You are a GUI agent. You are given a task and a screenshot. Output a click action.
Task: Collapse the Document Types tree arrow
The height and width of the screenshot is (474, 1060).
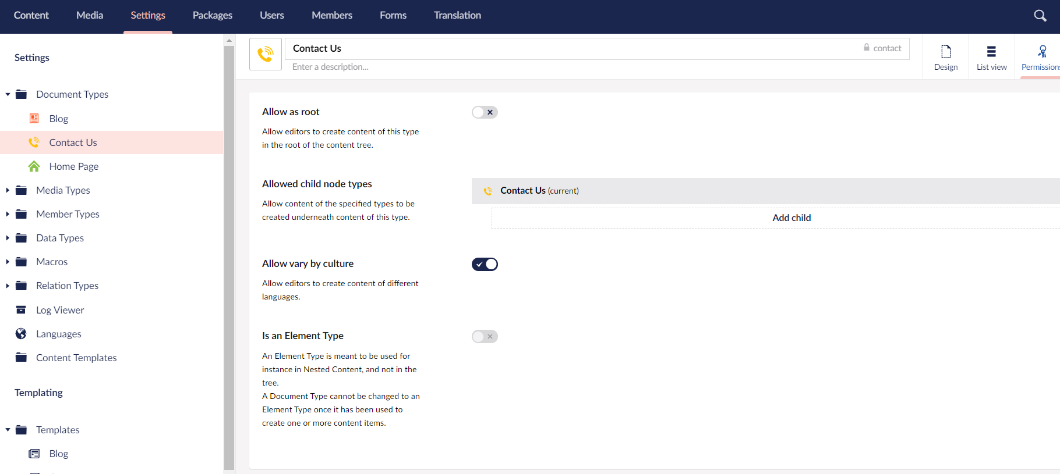coord(8,94)
